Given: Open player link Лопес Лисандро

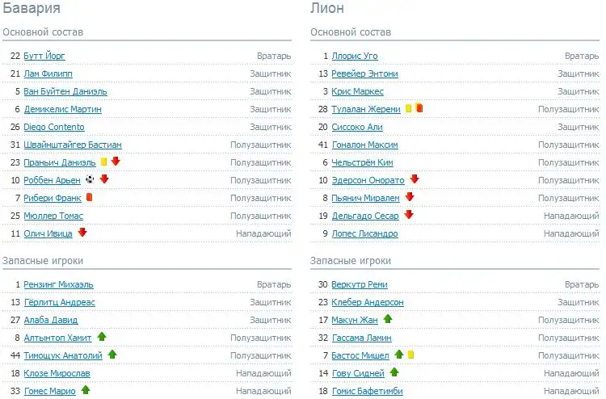Looking at the screenshot, I should click(364, 233).
